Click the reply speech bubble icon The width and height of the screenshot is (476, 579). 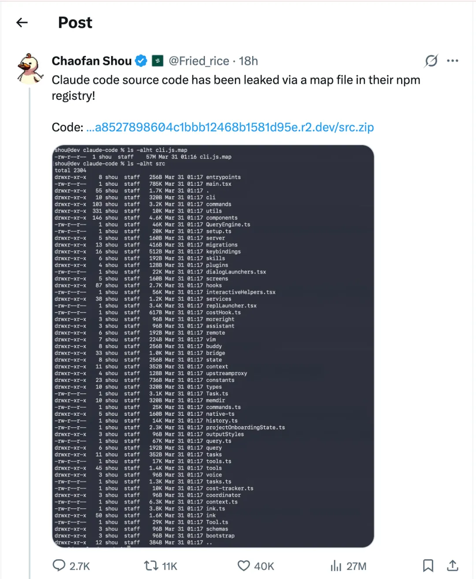(x=59, y=565)
